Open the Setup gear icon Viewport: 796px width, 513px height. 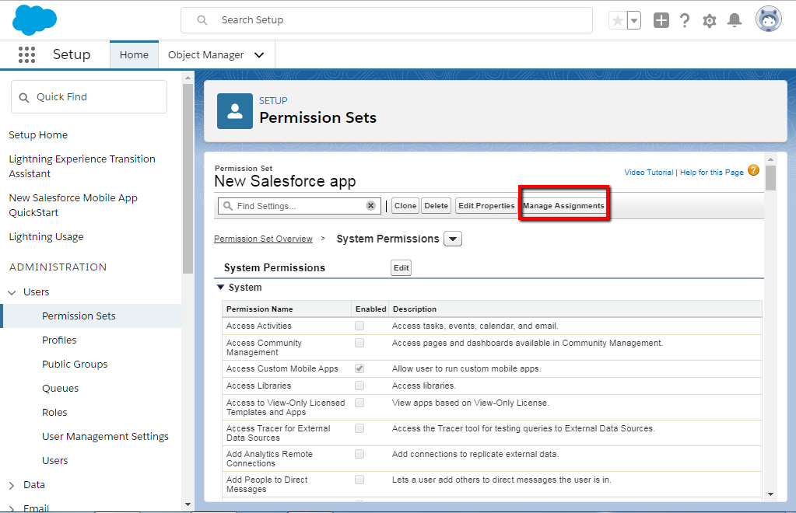point(709,21)
